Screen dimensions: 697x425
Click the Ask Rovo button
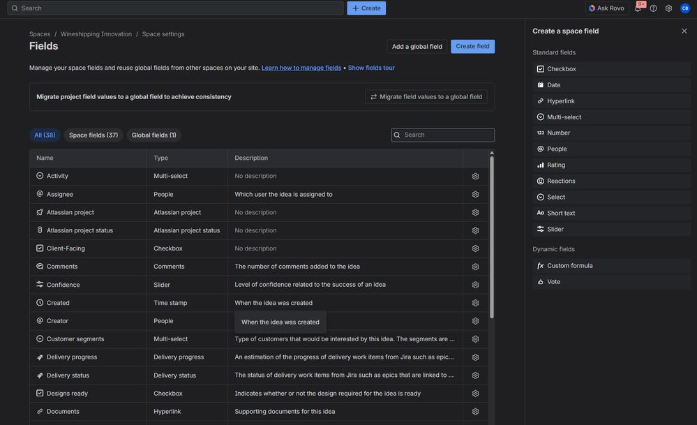[x=606, y=8]
